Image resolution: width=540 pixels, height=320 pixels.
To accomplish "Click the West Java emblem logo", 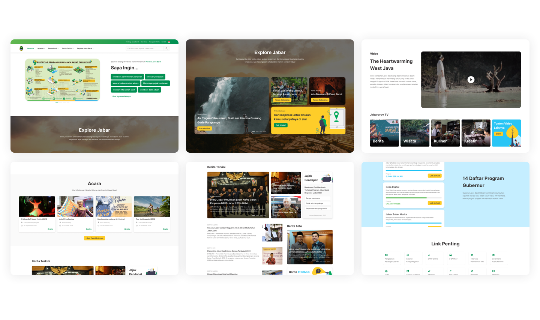I will (21, 48).
